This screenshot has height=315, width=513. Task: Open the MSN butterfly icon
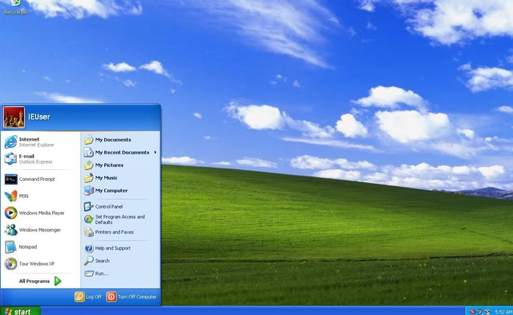coord(10,196)
